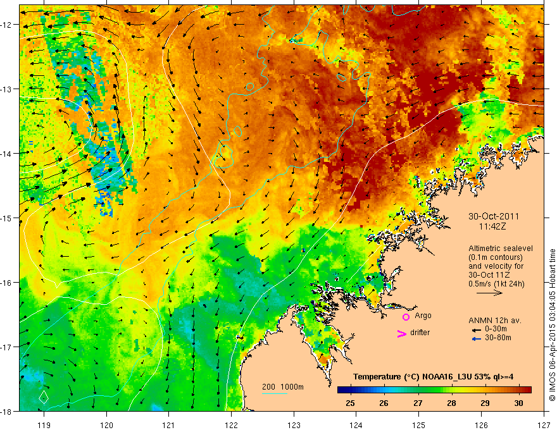Click longitude axis label 126

[481, 425]
